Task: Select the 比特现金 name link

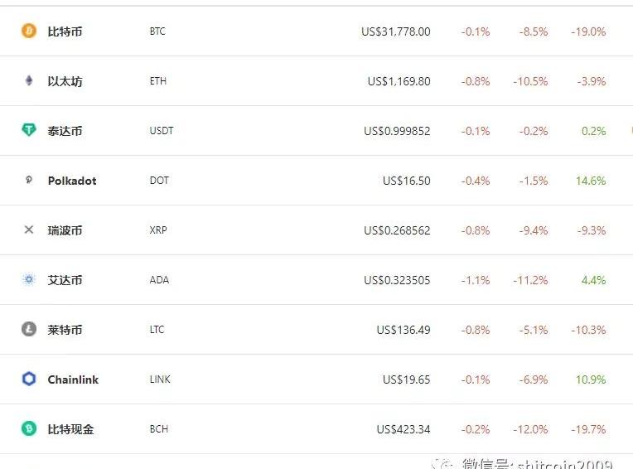Action: click(70, 429)
